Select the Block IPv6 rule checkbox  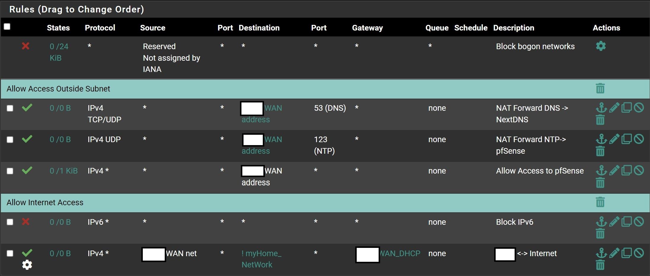click(10, 222)
